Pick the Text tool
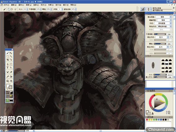Image resolution: width=176 pixels, height=132 pixels. click(8, 67)
